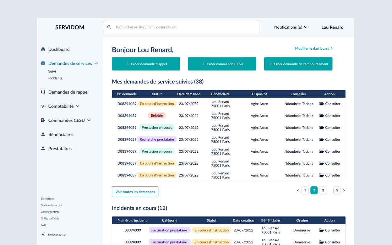392x245 pixels.
Task: Click Mes demandes de service suivies heading
Action: [x=158, y=82]
